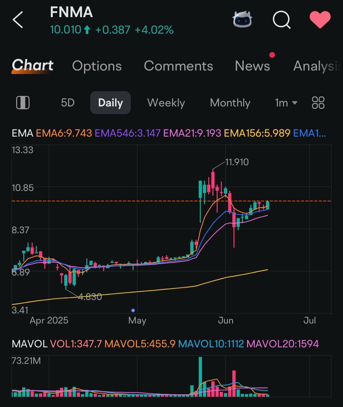Switch to the Options tab
The width and height of the screenshot is (343, 407).
(x=97, y=66)
